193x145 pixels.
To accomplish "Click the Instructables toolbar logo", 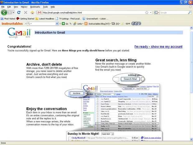I will [12, 24].
